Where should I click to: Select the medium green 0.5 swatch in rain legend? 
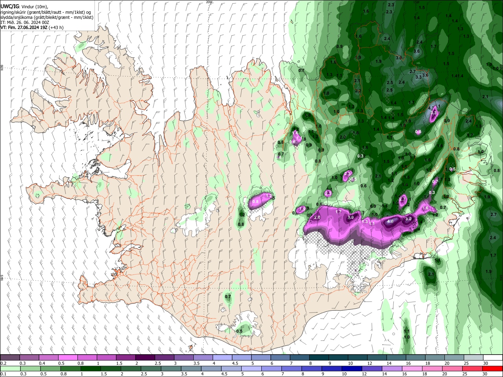click(x=50, y=368)
